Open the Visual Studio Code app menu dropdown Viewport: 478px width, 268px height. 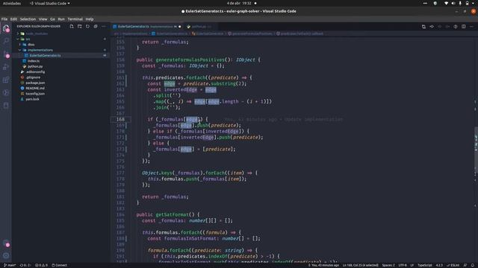(x=50, y=3)
